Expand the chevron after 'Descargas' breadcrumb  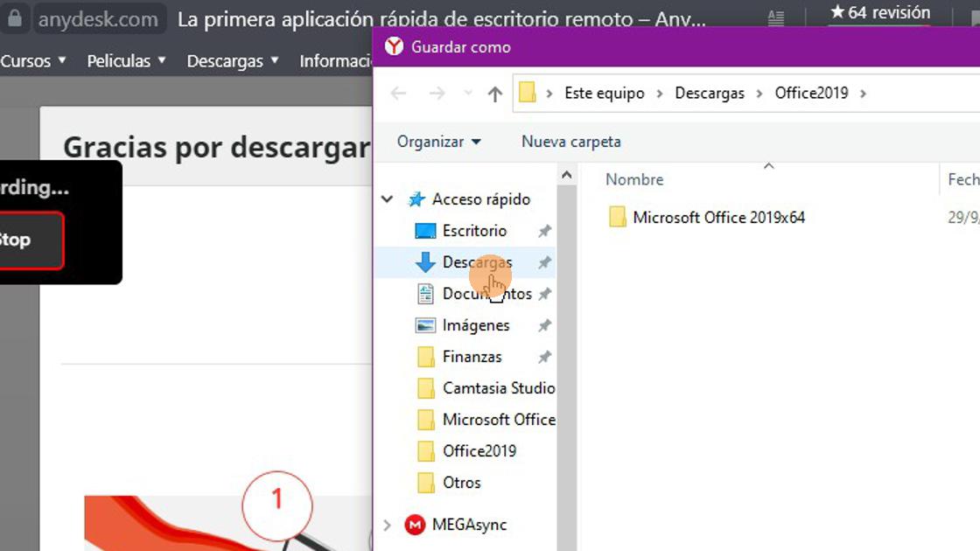(759, 94)
